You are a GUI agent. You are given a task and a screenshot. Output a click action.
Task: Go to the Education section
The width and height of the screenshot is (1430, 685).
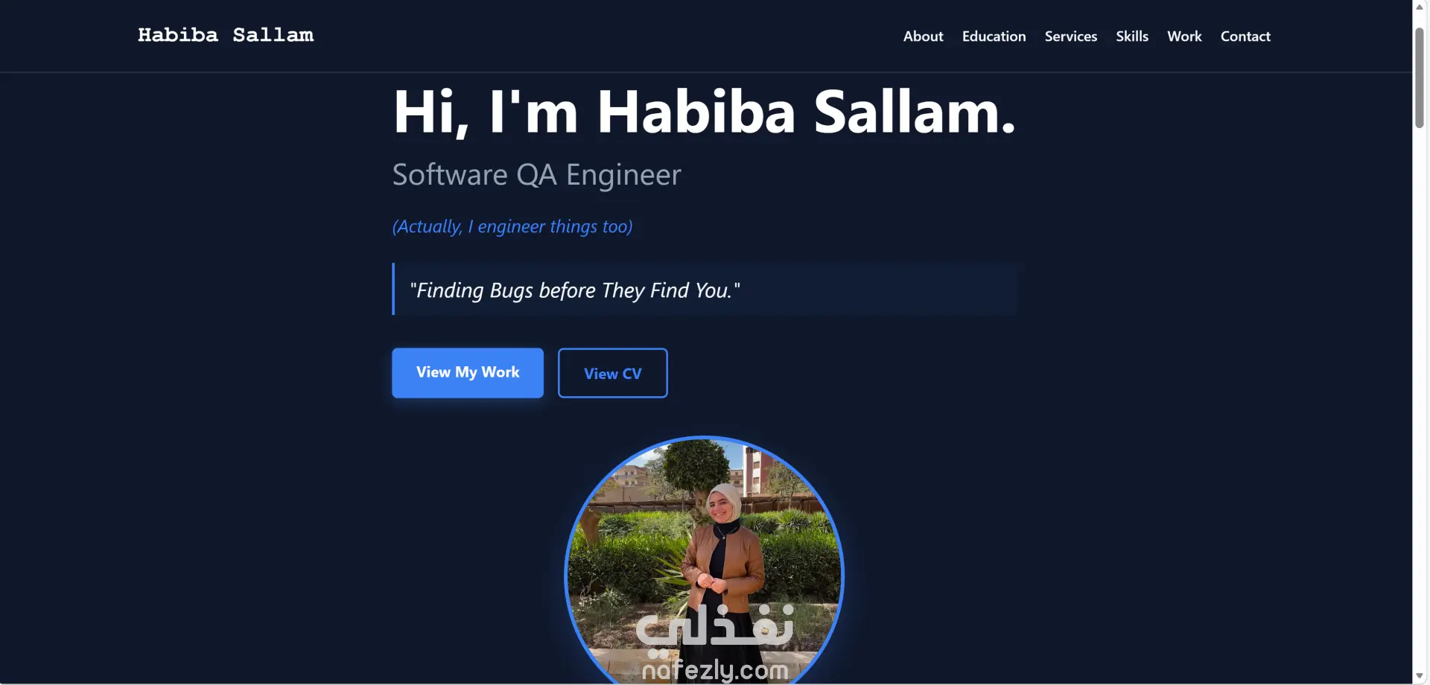click(994, 36)
